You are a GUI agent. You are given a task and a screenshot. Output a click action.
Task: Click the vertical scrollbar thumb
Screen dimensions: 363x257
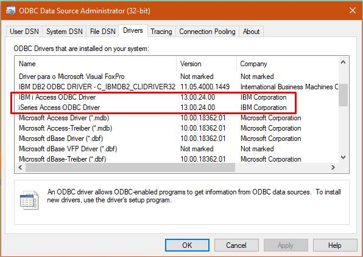click(x=344, y=95)
